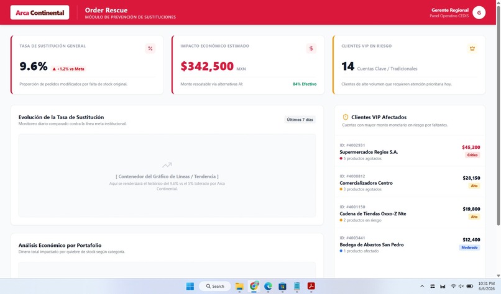Open the taskbar clock and date

[486, 286]
